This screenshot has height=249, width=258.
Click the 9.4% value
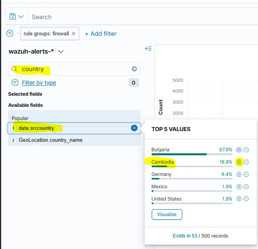(x=227, y=174)
